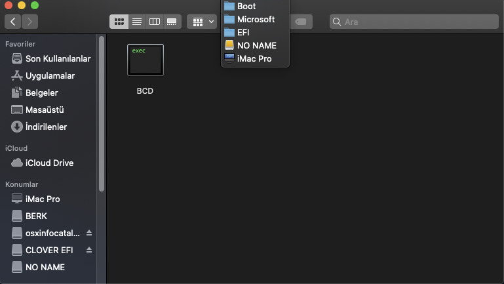Switch to list view
Screen dimensions: 504x284
[136, 22]
